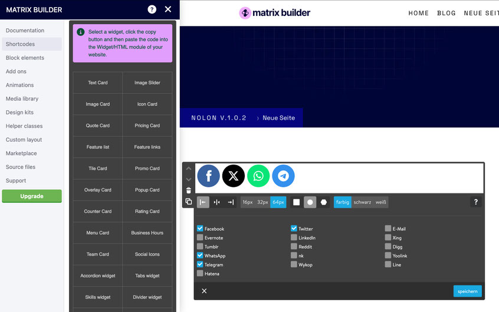Select the Image Slider widget
This screenshot has height=312, width=499.
click(x=147, y=83)
